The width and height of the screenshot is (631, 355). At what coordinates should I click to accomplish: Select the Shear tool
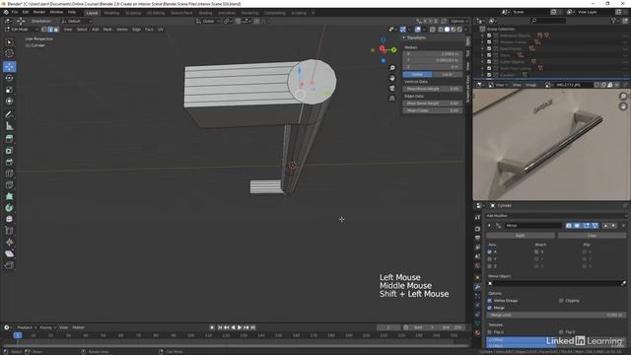pyautogui.click(x=9, y=254)
